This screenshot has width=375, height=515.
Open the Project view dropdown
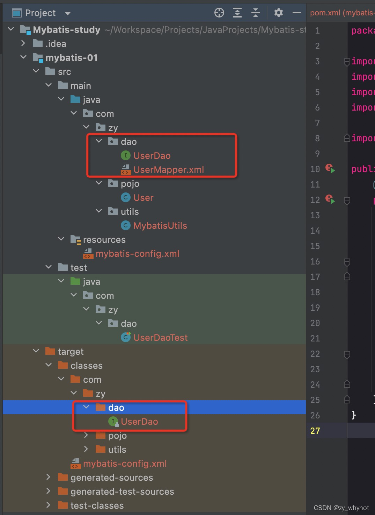[x=68, y=13]
